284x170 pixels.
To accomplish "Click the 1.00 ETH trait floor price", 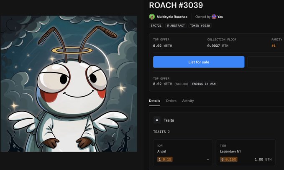I will tap(263, 159).
